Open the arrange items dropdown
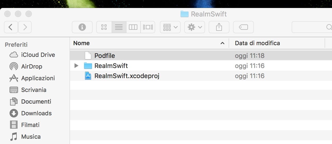 pyautogui.click(x=170, y=27)
